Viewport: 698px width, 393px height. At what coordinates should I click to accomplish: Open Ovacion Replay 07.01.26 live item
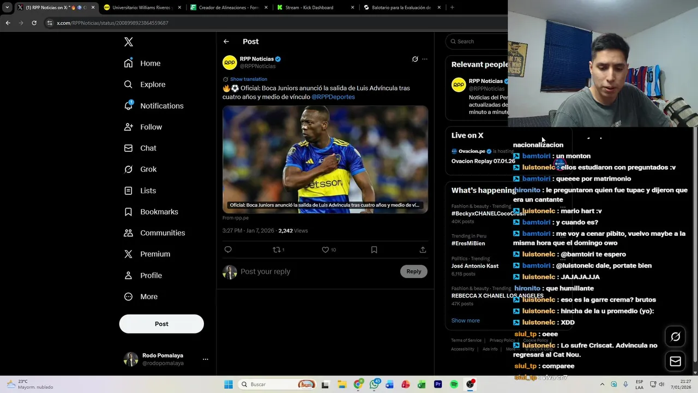[483, 161]
